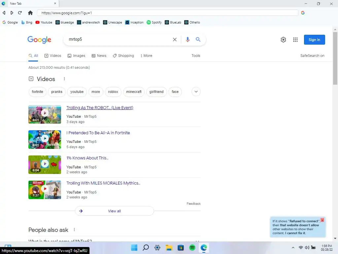This screenshot has width=338, height=254.
Task: Open search Tools
Action: pyautogui.click(x=196, y=56)
